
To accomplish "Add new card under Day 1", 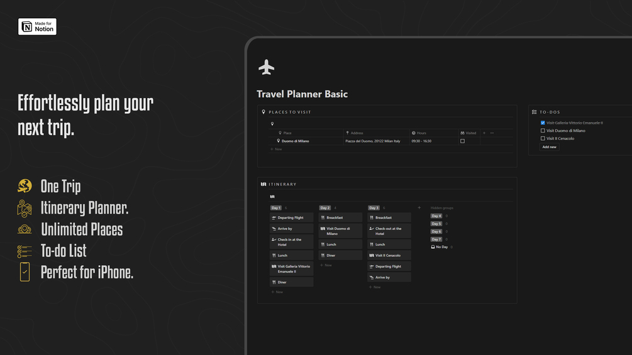I will pyautogui.click(x=277, y=292).
